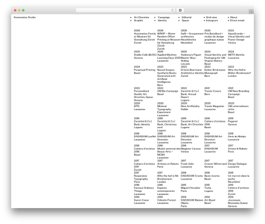The image size is (265, 224).
Task: Open the Perpetual Printing project
Action: coord(145,70)
